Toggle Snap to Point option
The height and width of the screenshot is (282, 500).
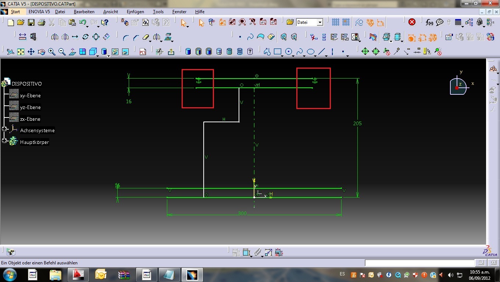click(346, 22)
